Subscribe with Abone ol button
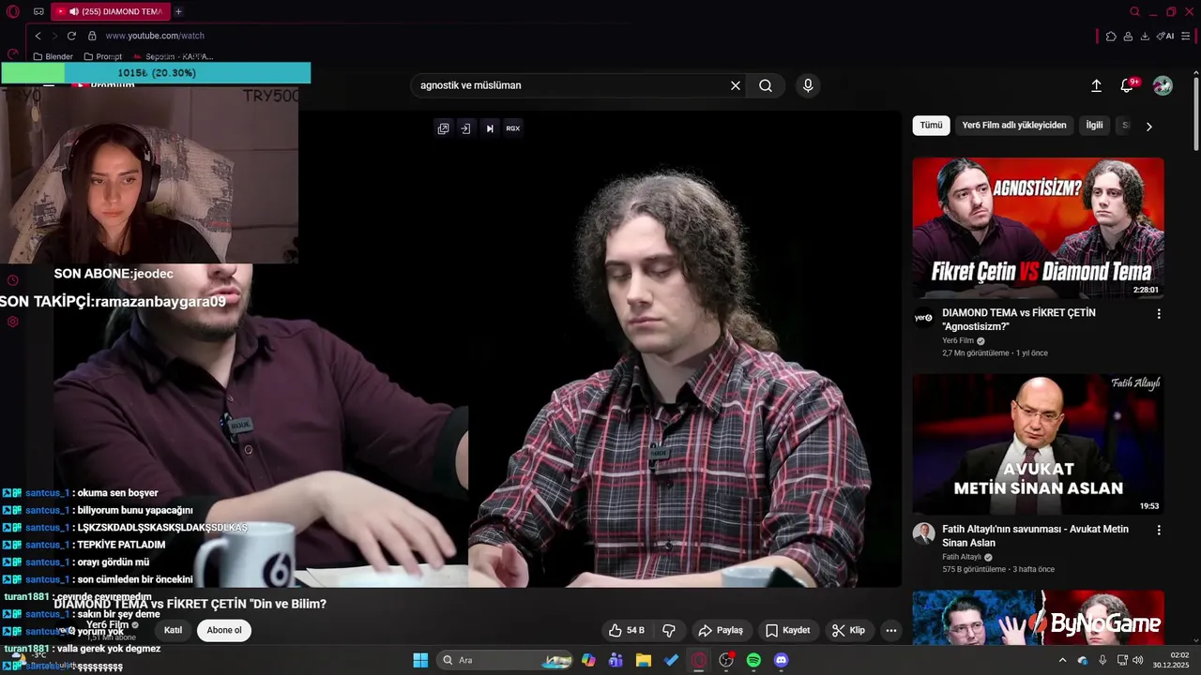Viewport: 1201px width, 675px height. [224, 630]
